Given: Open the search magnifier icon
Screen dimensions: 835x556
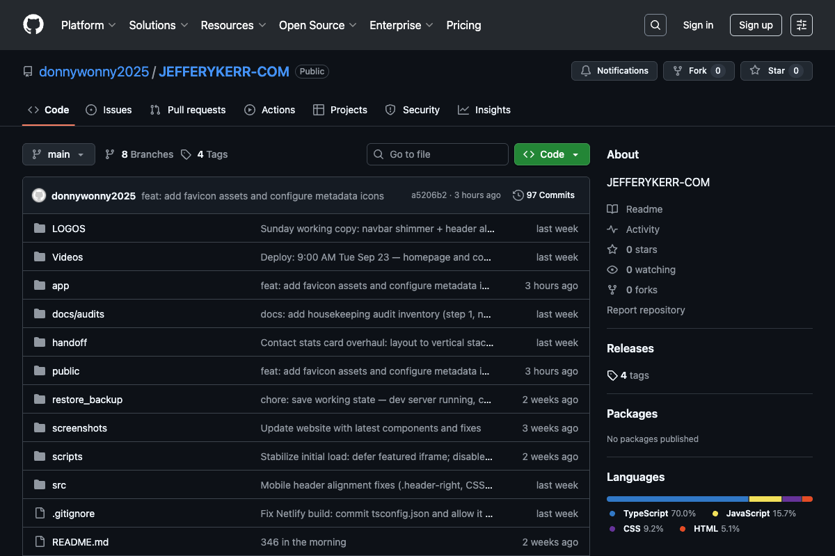Looking at the screenshot, I should 655,25.
